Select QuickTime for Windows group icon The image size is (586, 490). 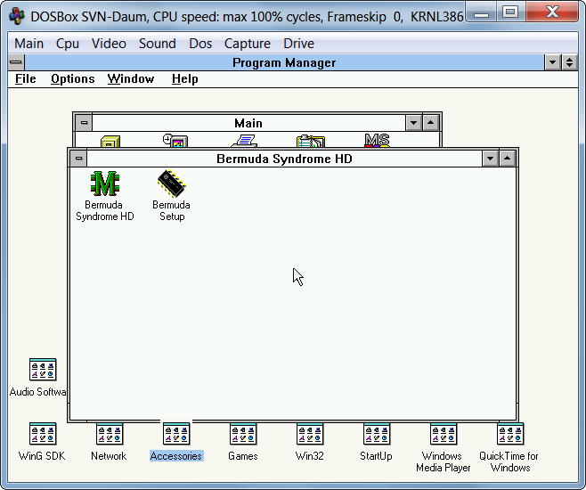[x=509, y=435]
